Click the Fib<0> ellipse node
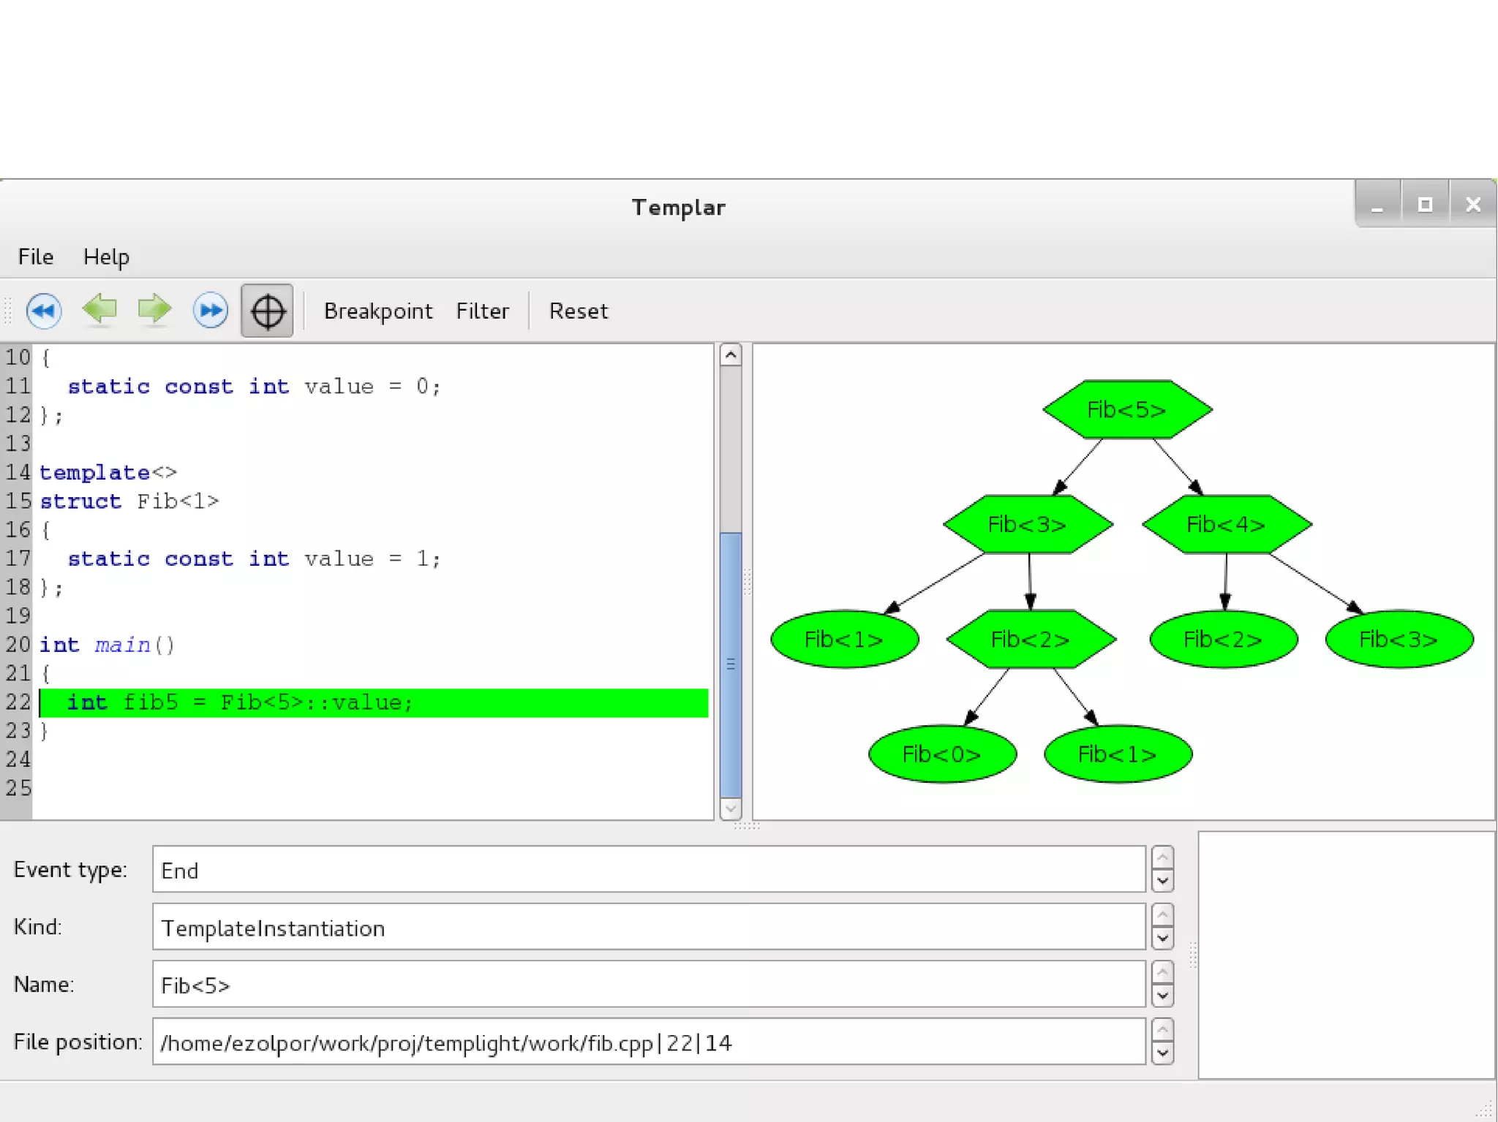1498x1122 pixels. (x=942, y=754)
